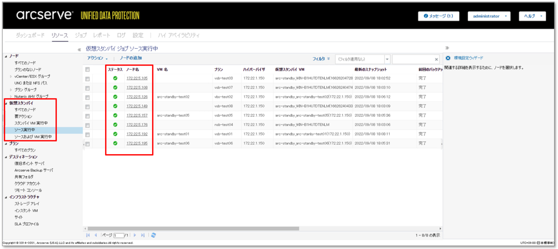The image size is (558, 249).
Task: Switch to the レポート tab
Action: click(101, 35)
